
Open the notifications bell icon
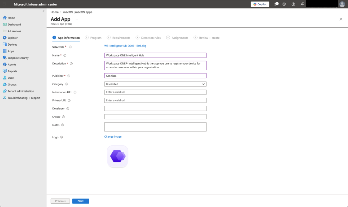pyautogui.click(x=276, y=4)
